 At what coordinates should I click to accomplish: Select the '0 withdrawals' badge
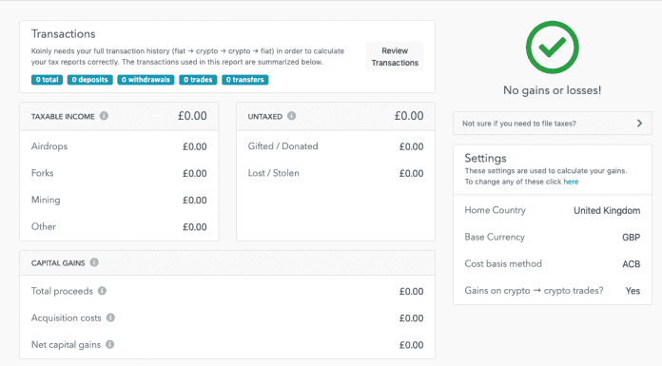pos(146,79)
